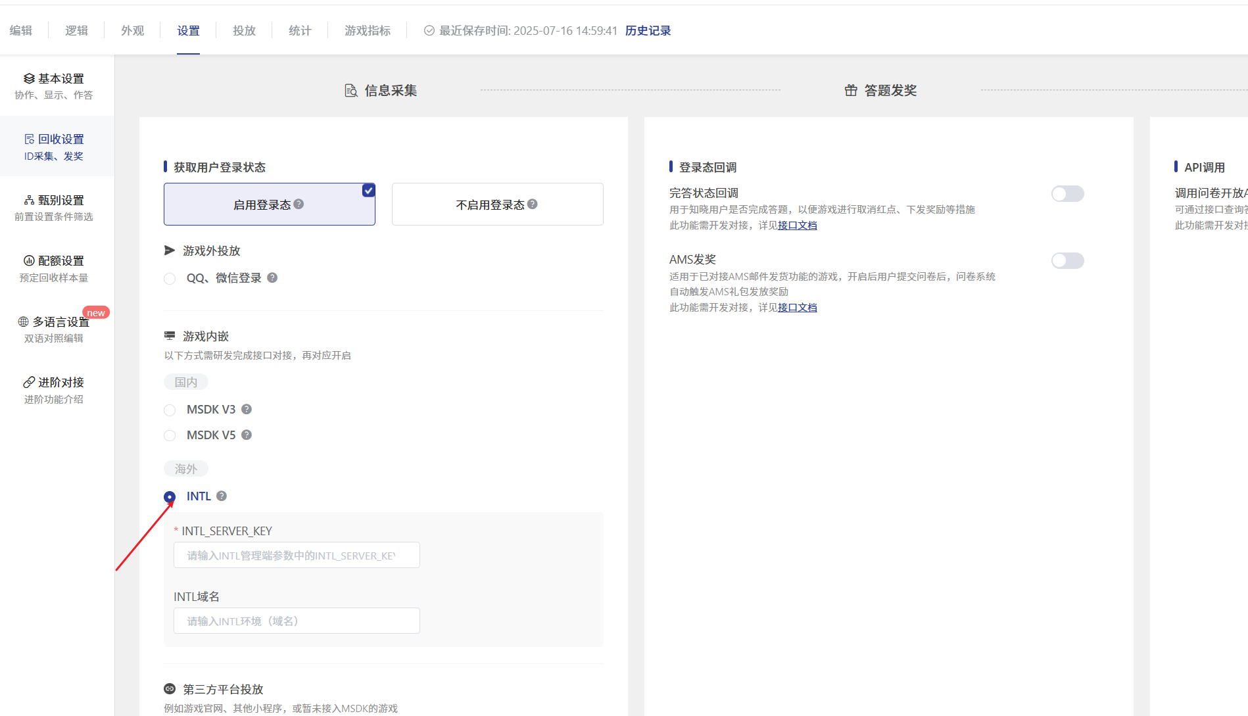
Task: Open 接口文档 link under 完答状态回调
Action: pos(797,226)
